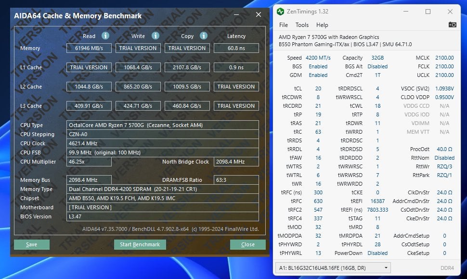Click Memory Bus value 2098.4 MHz
This screenshot has height=279, width=467.
89,180
